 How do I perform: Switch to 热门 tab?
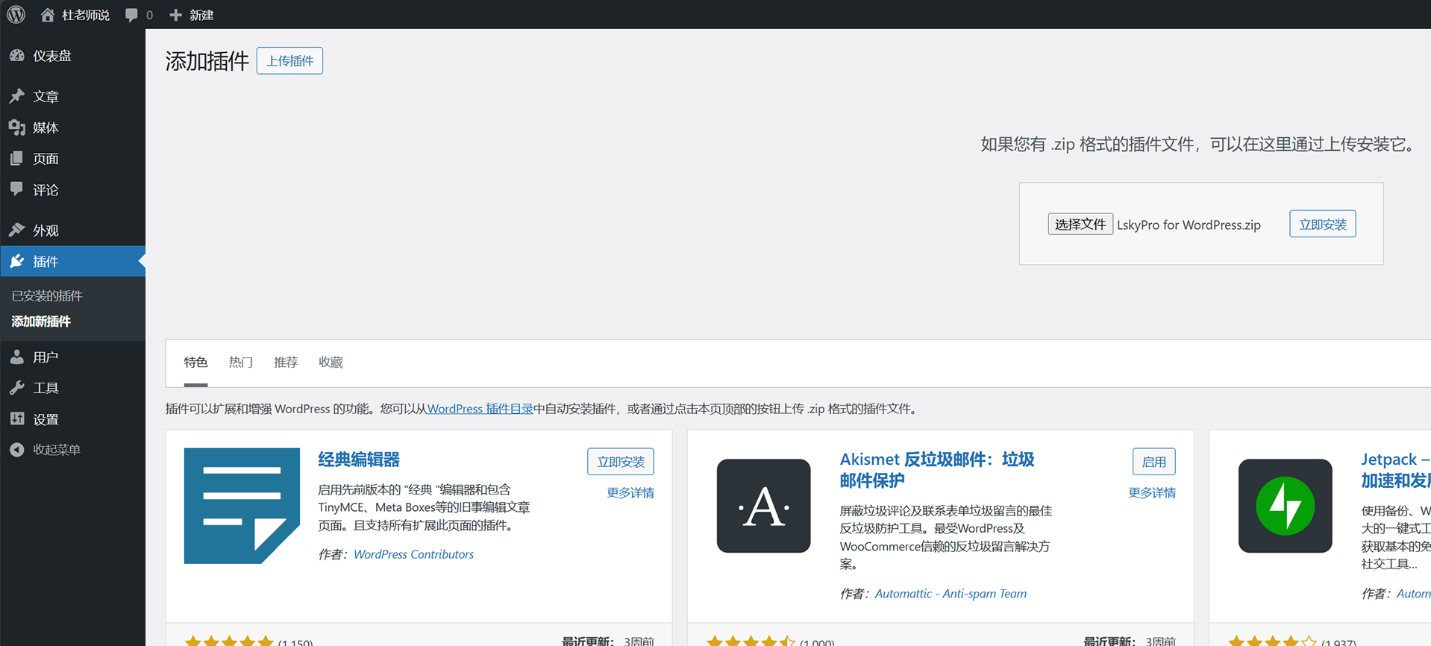click(x=240, y=363)
